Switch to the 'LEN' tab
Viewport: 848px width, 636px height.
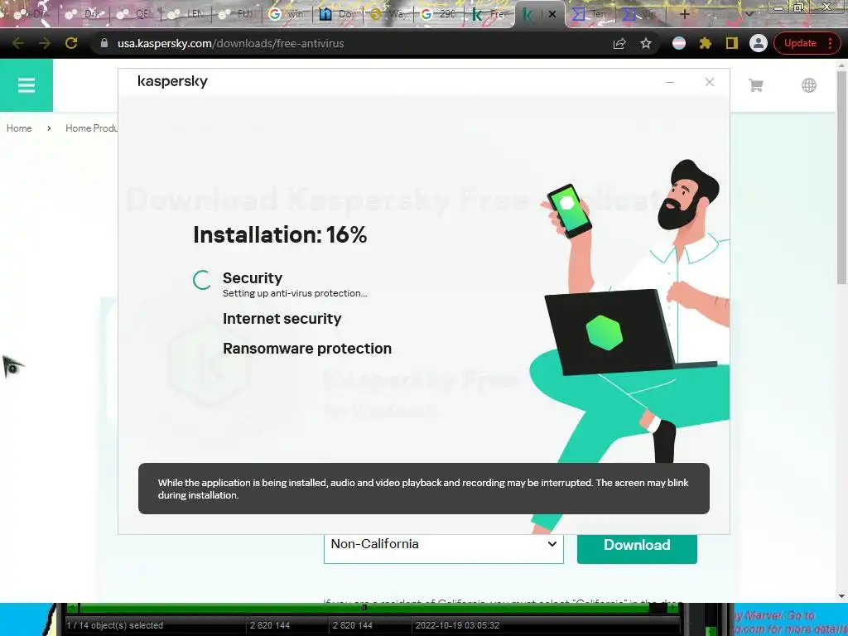point(185,14)
